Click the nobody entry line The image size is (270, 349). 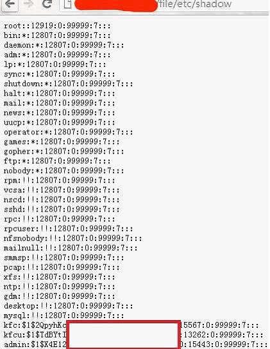(64, 171)
